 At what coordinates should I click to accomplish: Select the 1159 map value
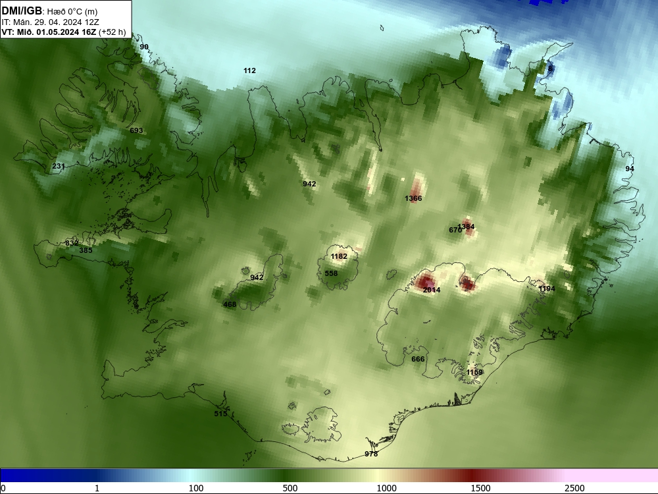[x=474, y=372]
